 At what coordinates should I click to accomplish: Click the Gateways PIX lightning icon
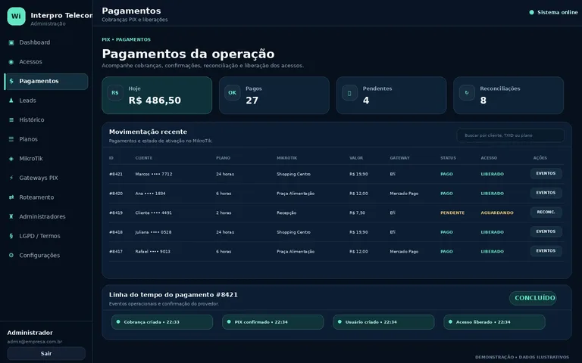click(x=11, y=178)
